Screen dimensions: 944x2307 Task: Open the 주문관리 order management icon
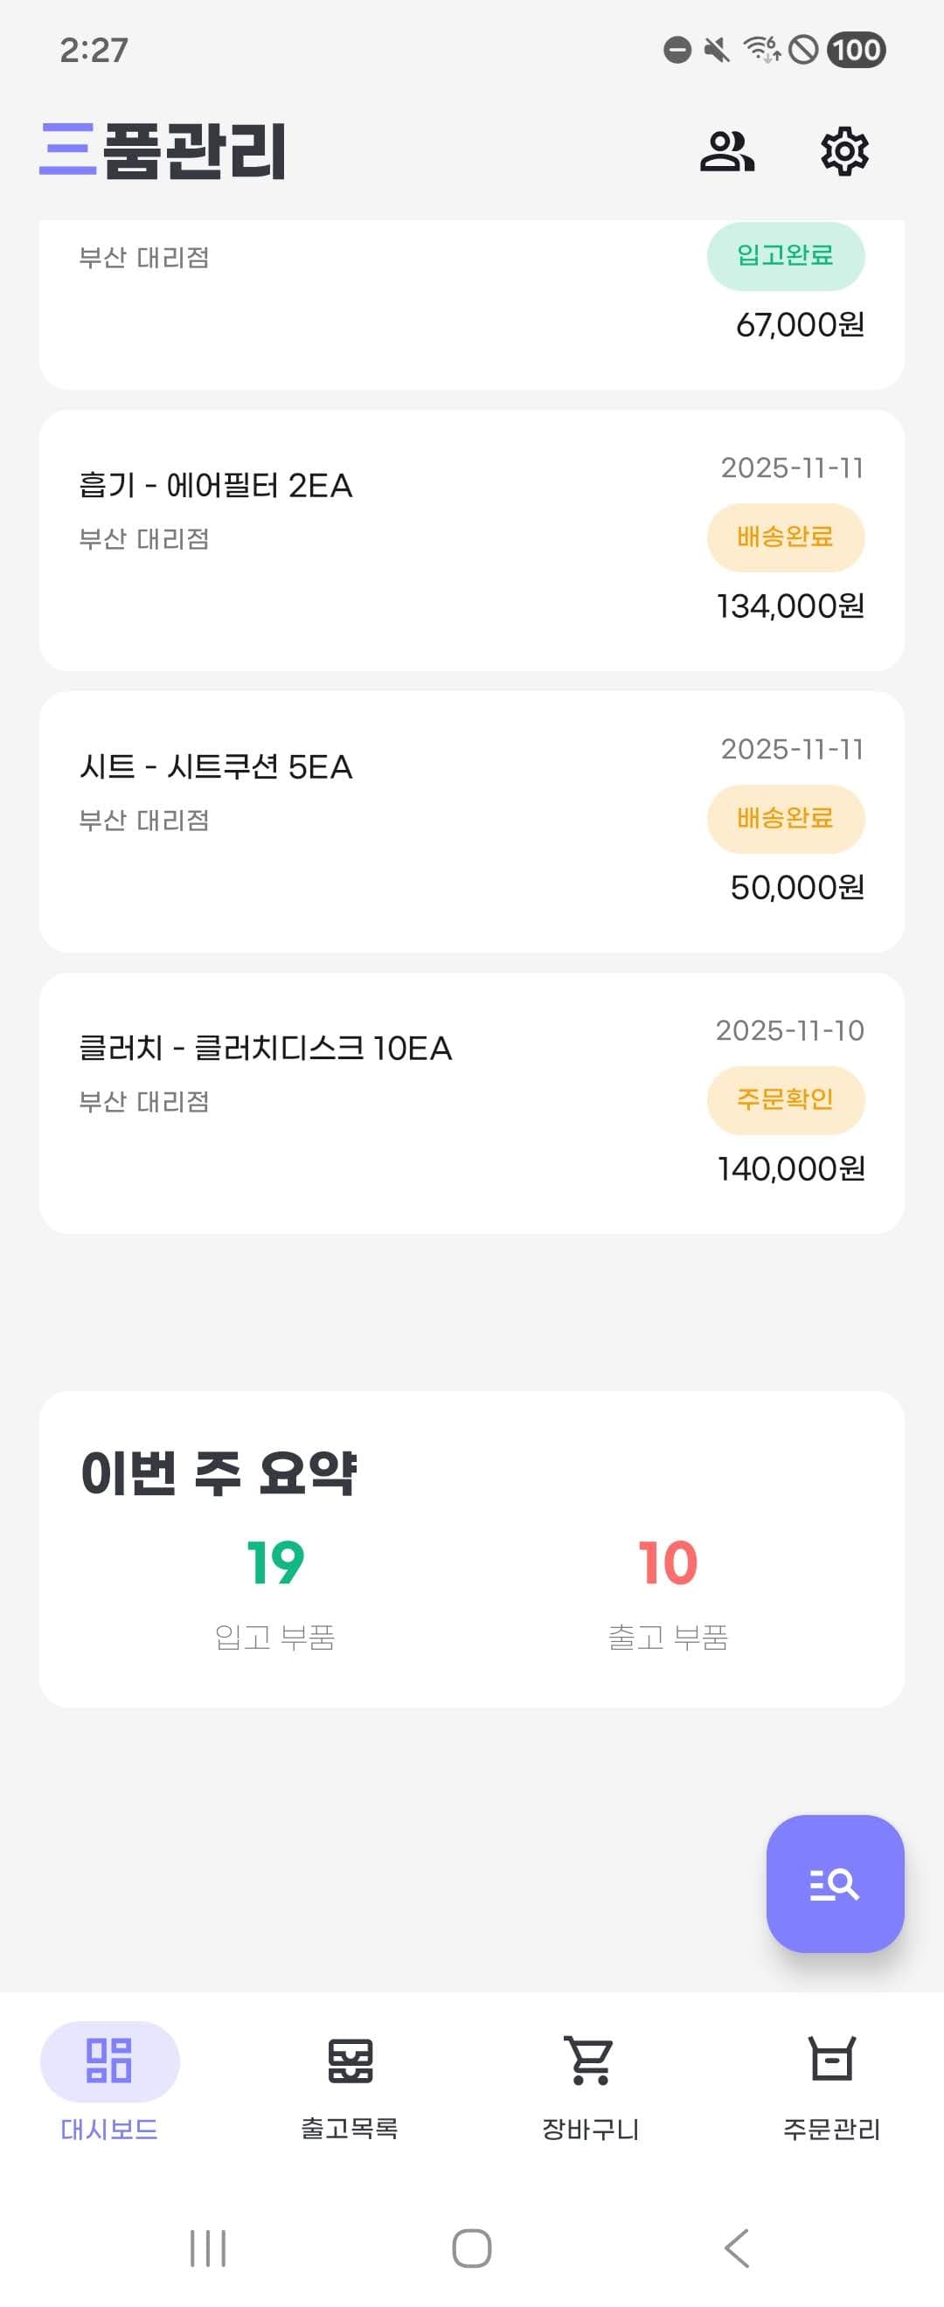[x=832, y=2060]
